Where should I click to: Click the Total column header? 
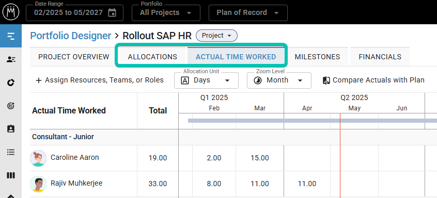(x=158, y=111)
